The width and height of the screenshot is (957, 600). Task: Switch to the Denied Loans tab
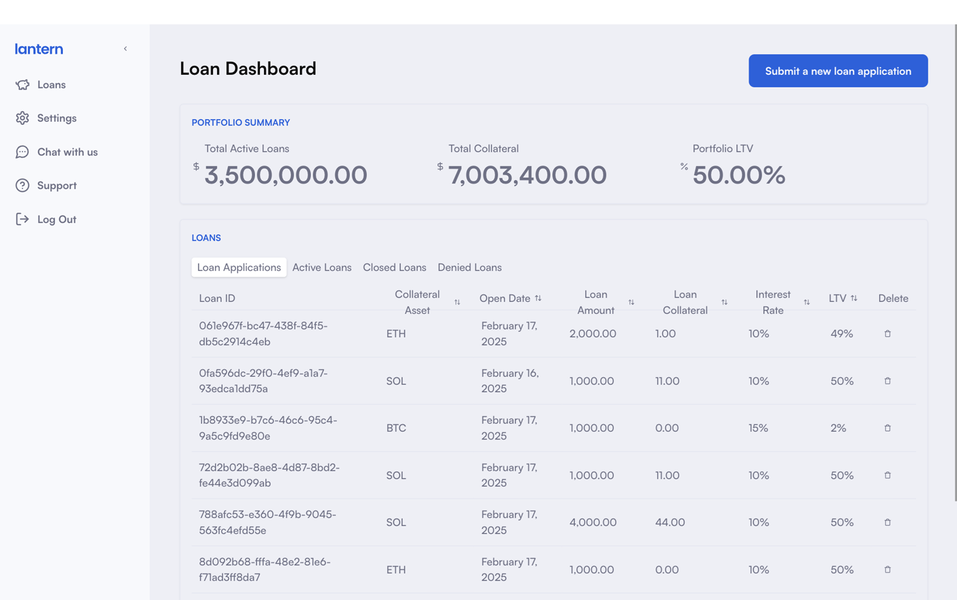[x=470, y=267]
